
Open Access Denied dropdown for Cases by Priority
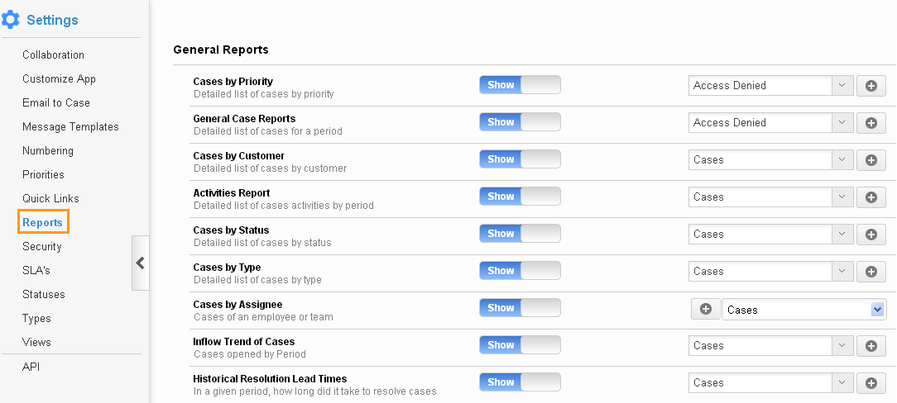770,86
